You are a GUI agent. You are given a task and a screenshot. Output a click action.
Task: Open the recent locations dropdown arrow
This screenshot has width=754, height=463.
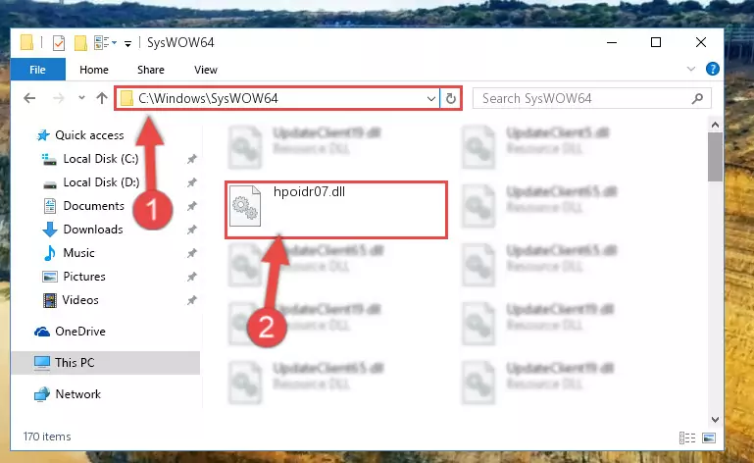click(81, 98)
